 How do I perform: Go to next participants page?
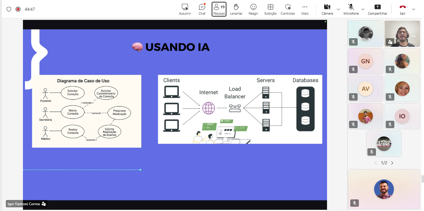pos(392,163)
